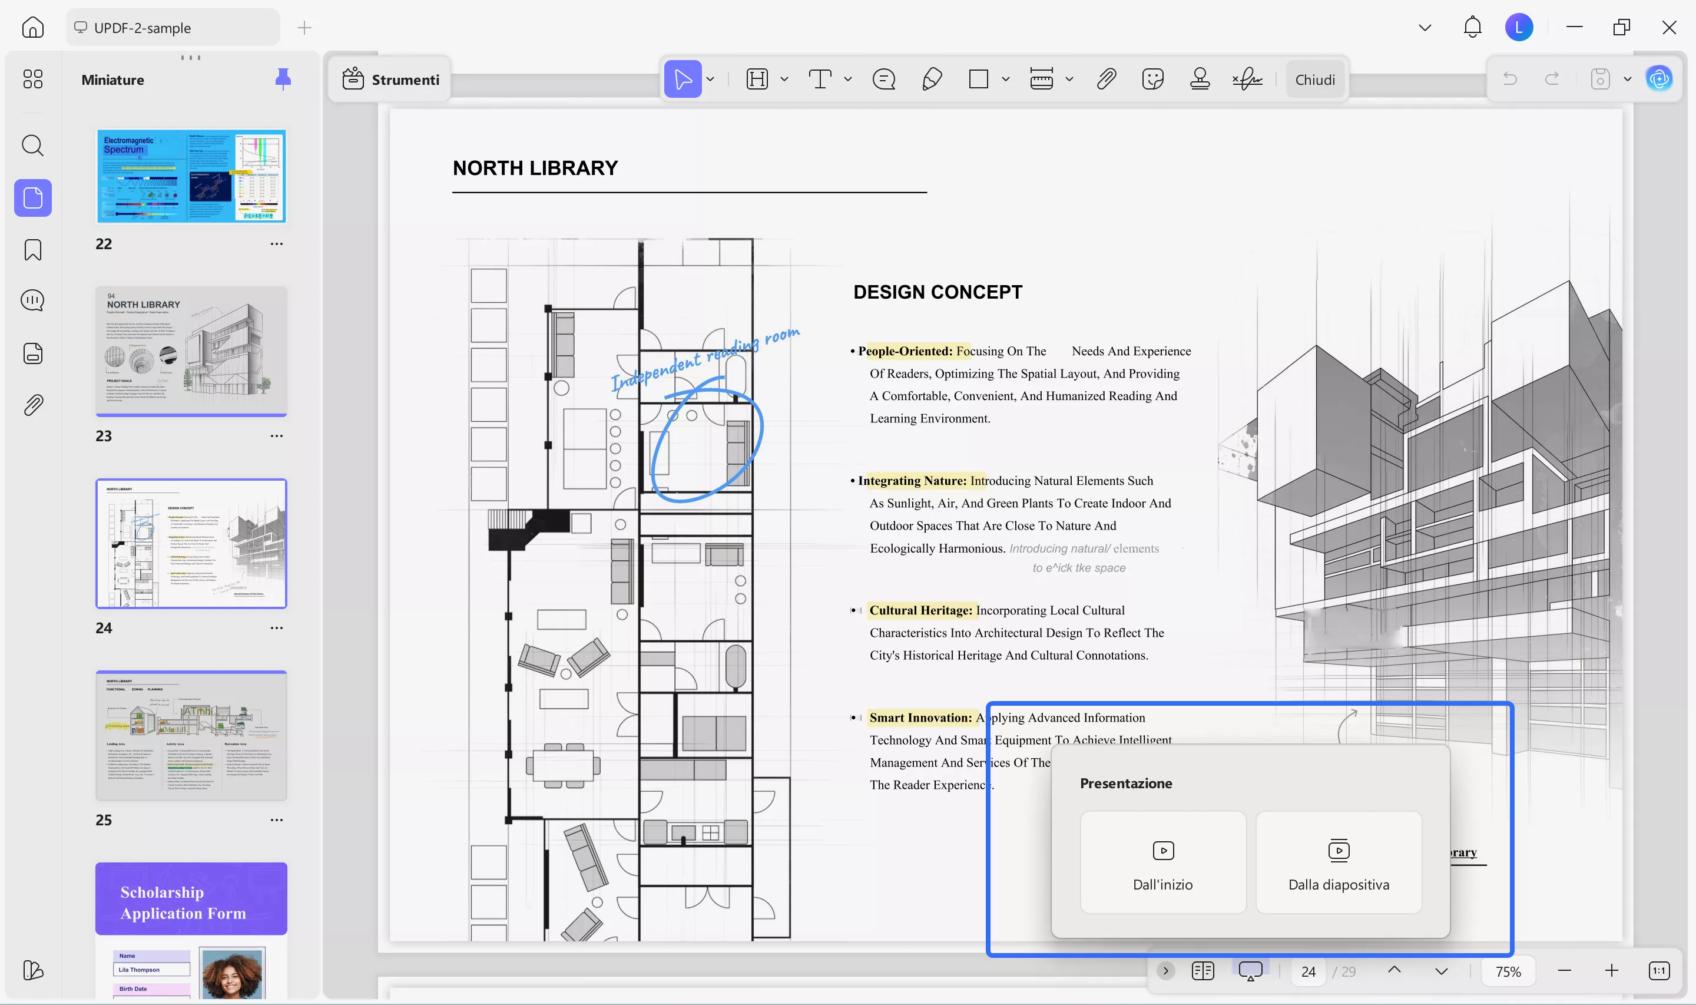Expand the shape tool dropdown arrow
Viewport: 1696px width, 1005px height.
pyautogui.click(x=1006, y=80)
